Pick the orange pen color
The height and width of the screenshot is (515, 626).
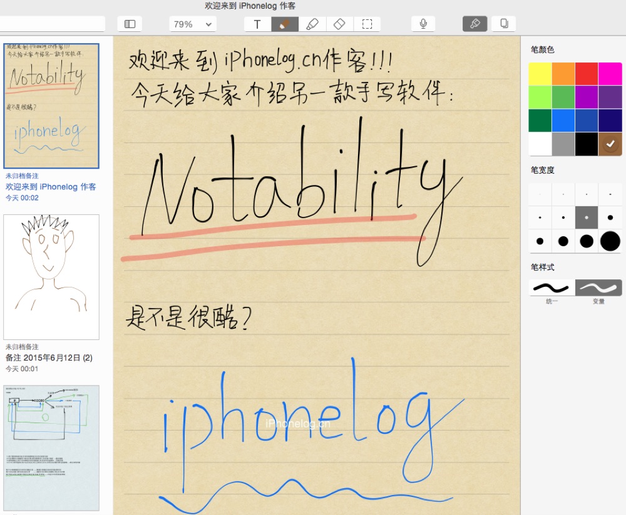point(563,74)
